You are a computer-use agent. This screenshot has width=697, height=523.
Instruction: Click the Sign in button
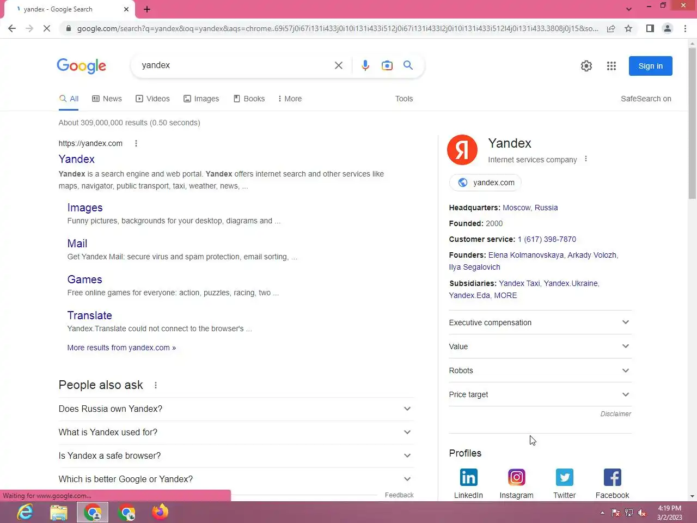pos(651,66)
